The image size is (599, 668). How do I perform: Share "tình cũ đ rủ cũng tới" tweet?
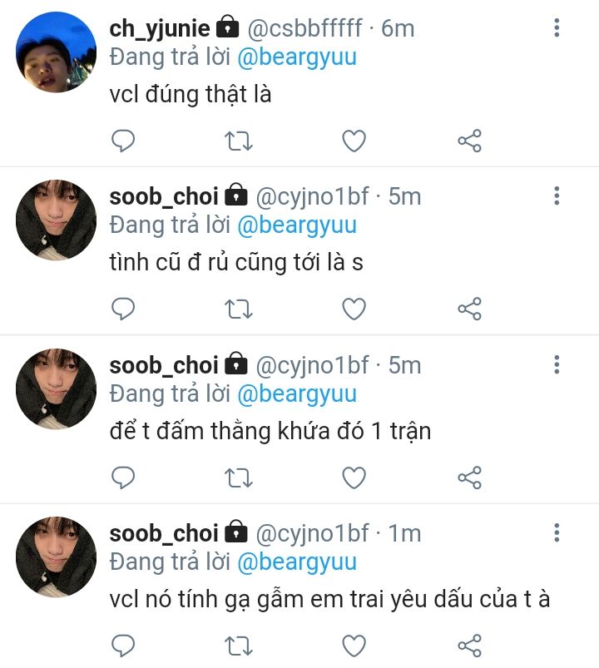pos(469,309)
